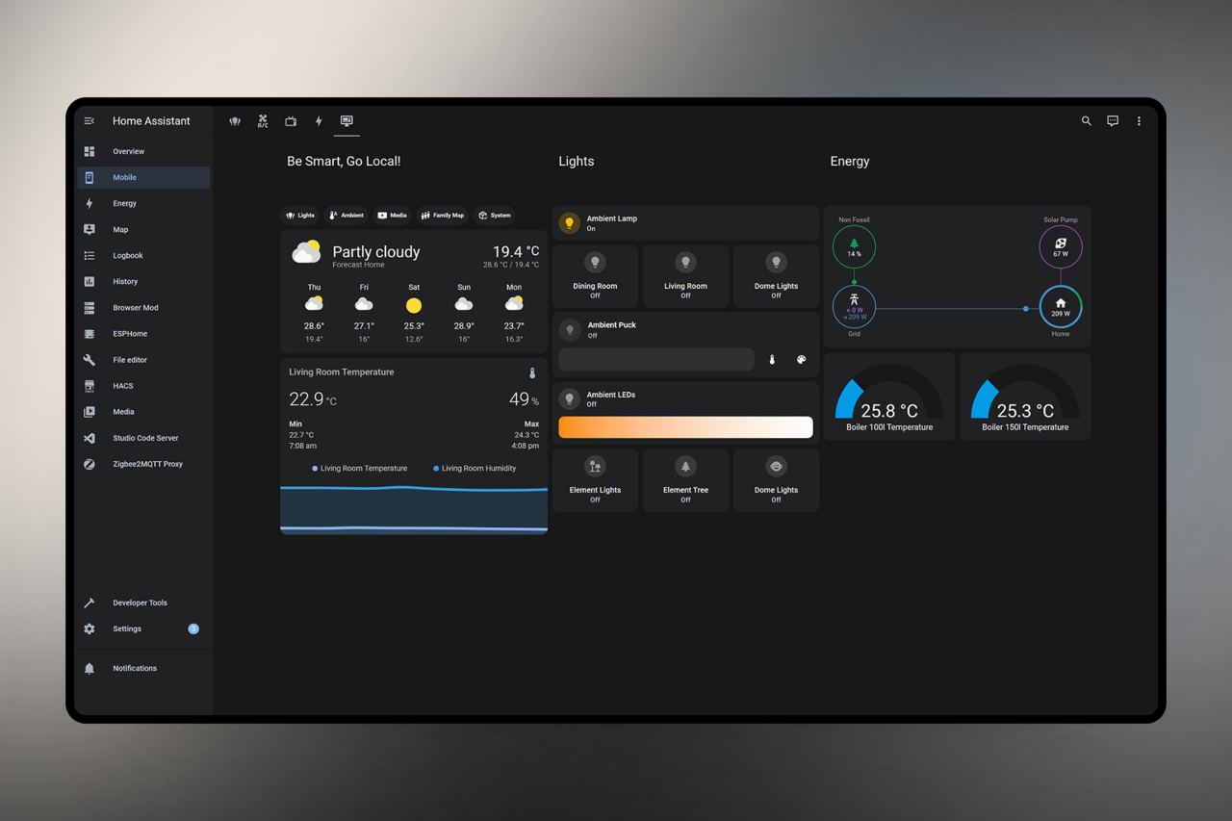Click the Studio Code Server icon
1232x821 pixels.
(90, 437)
